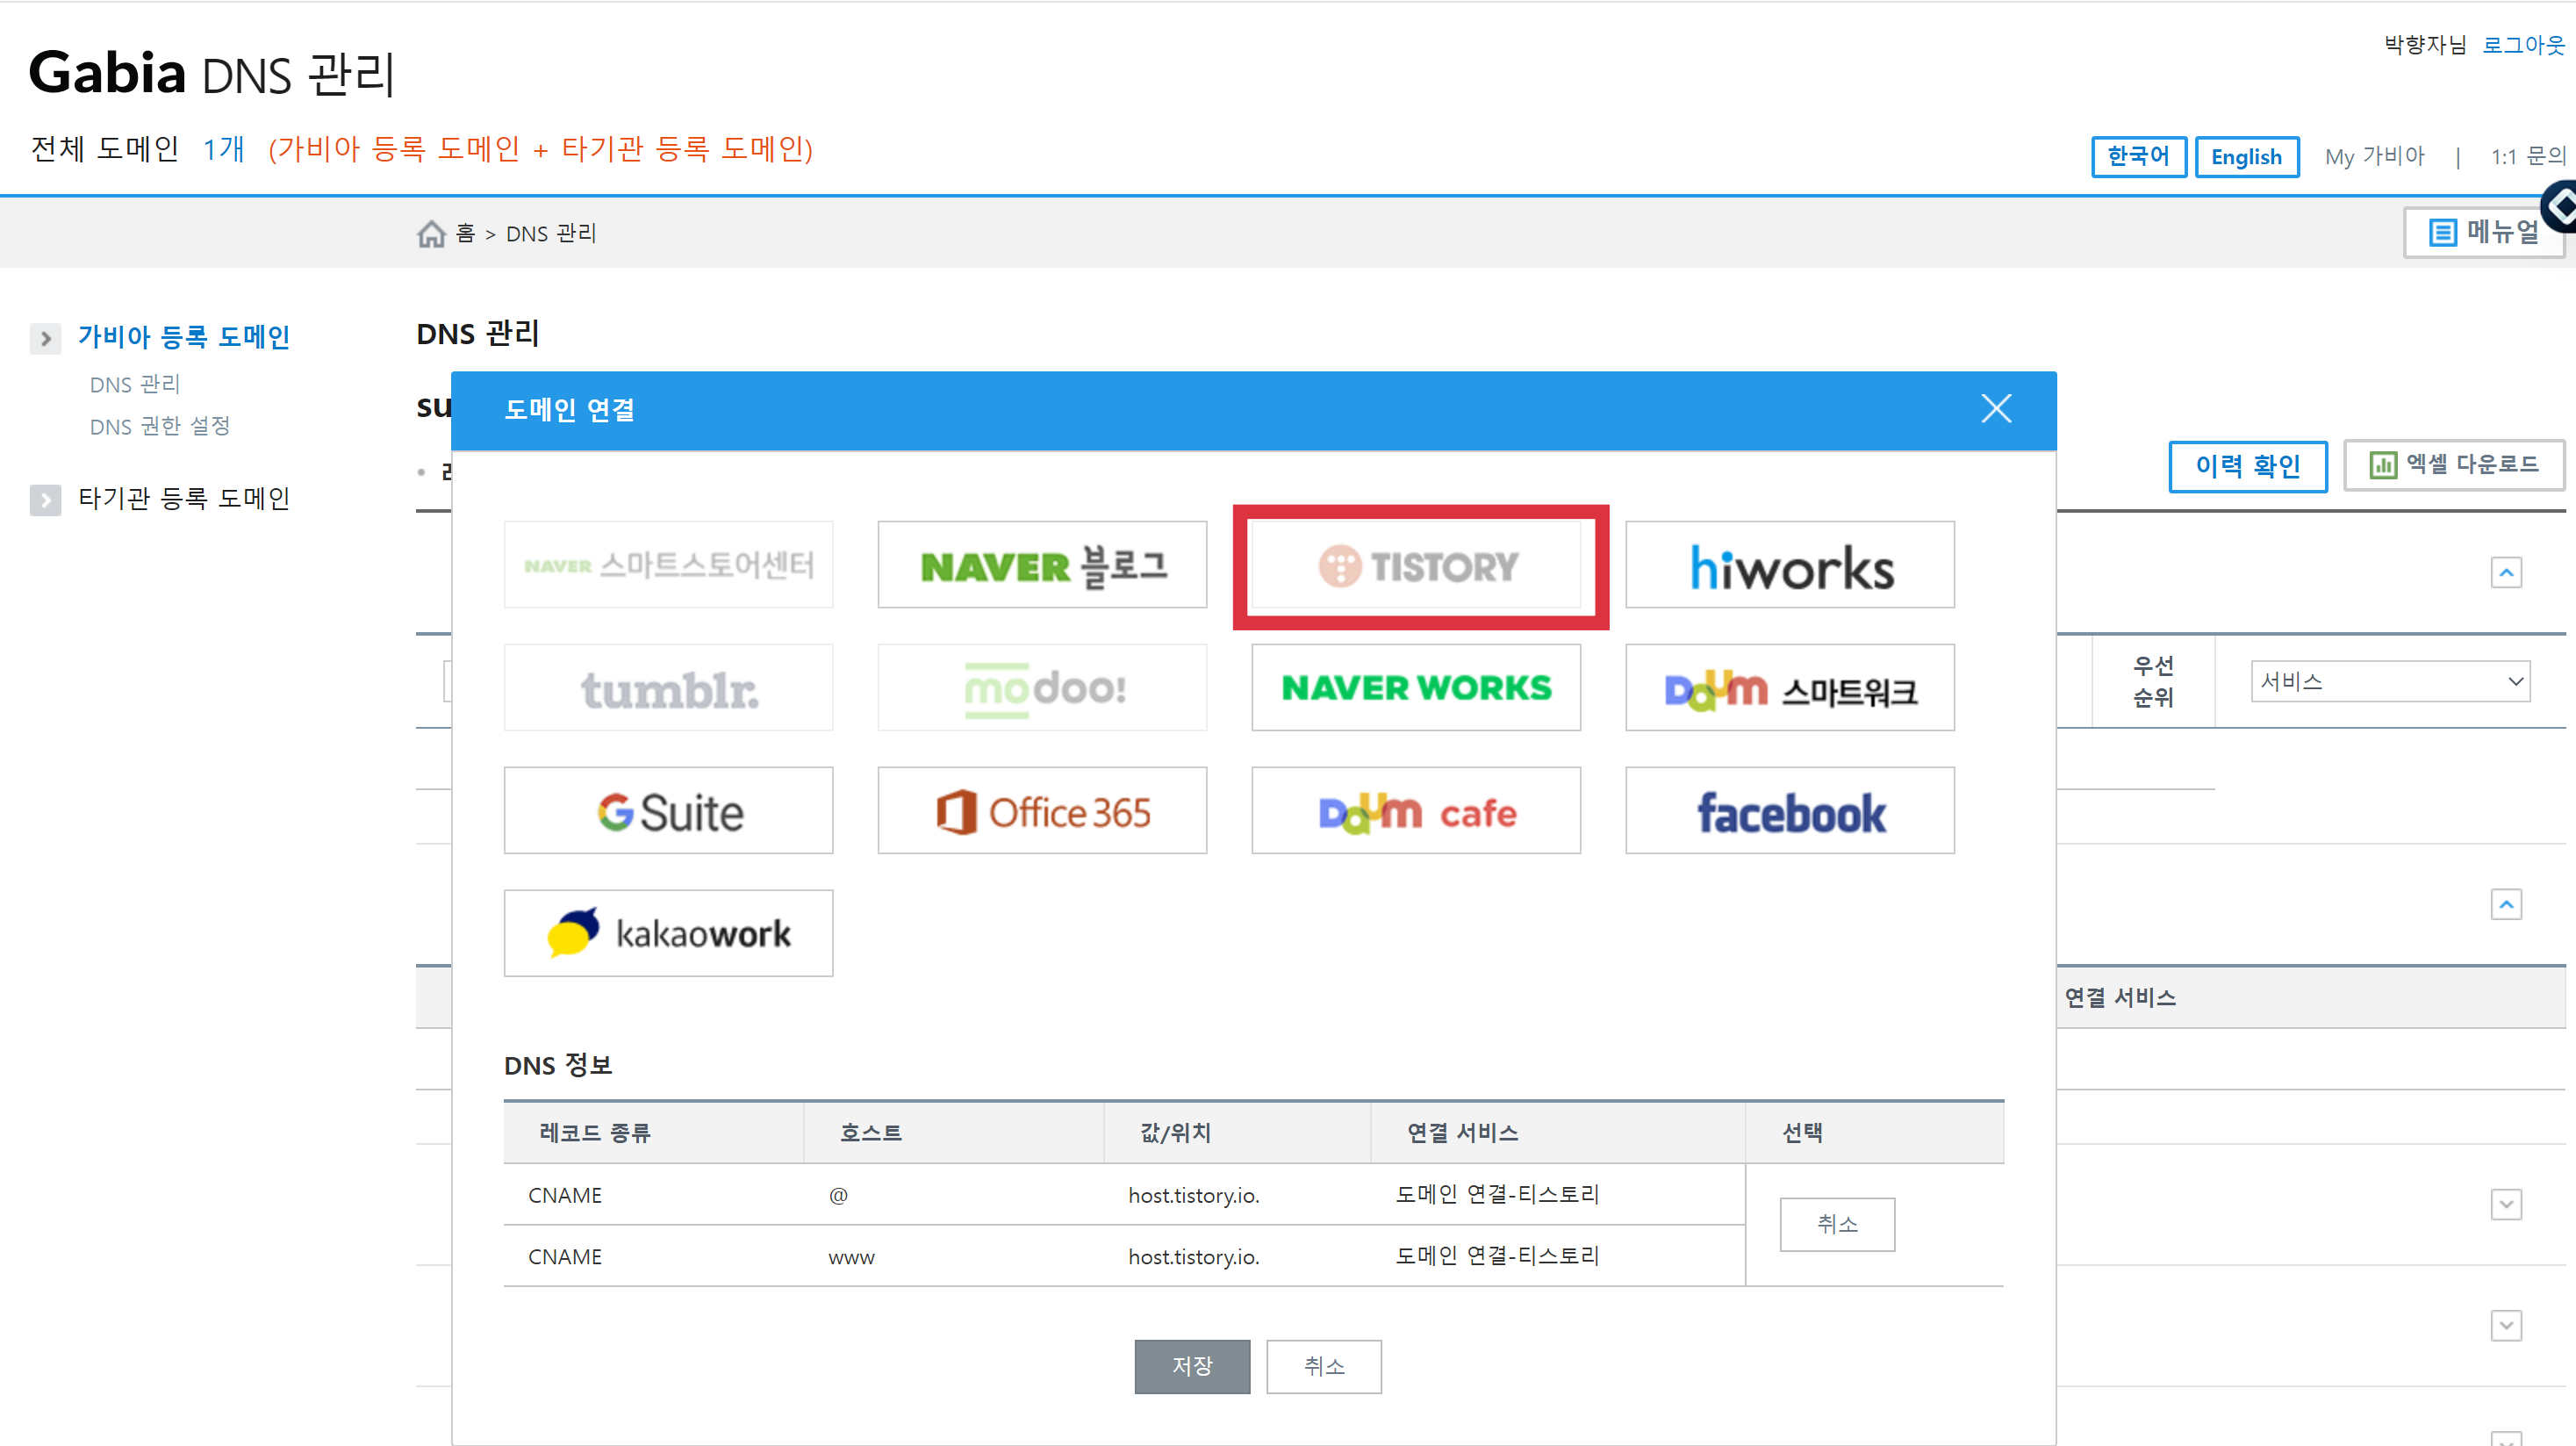Select the TISTORY service logo
The height and width of the screenshot is (1446, 2576).
(x=1416, y=566)
